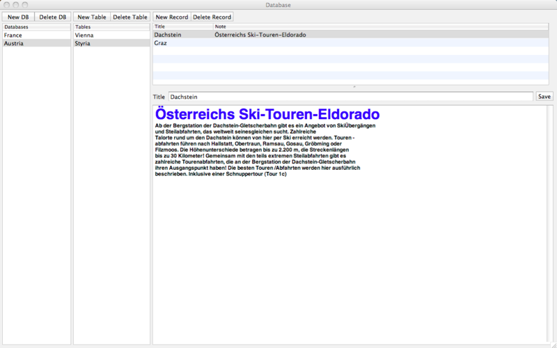Image resolution: width=557 pixels, height=348 pixels.
Task: Click the blue Ski-Touren-Eldorado heading text
Action: click(267, 114)
